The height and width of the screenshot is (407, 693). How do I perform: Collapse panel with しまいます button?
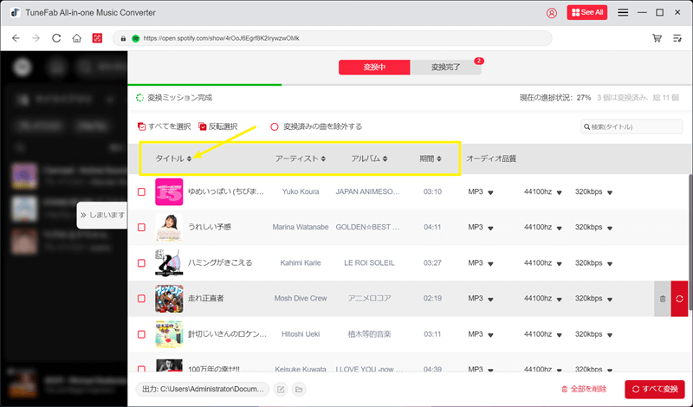coord(102,216)
